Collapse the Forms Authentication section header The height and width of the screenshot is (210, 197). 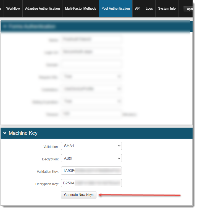click(5, 26)
